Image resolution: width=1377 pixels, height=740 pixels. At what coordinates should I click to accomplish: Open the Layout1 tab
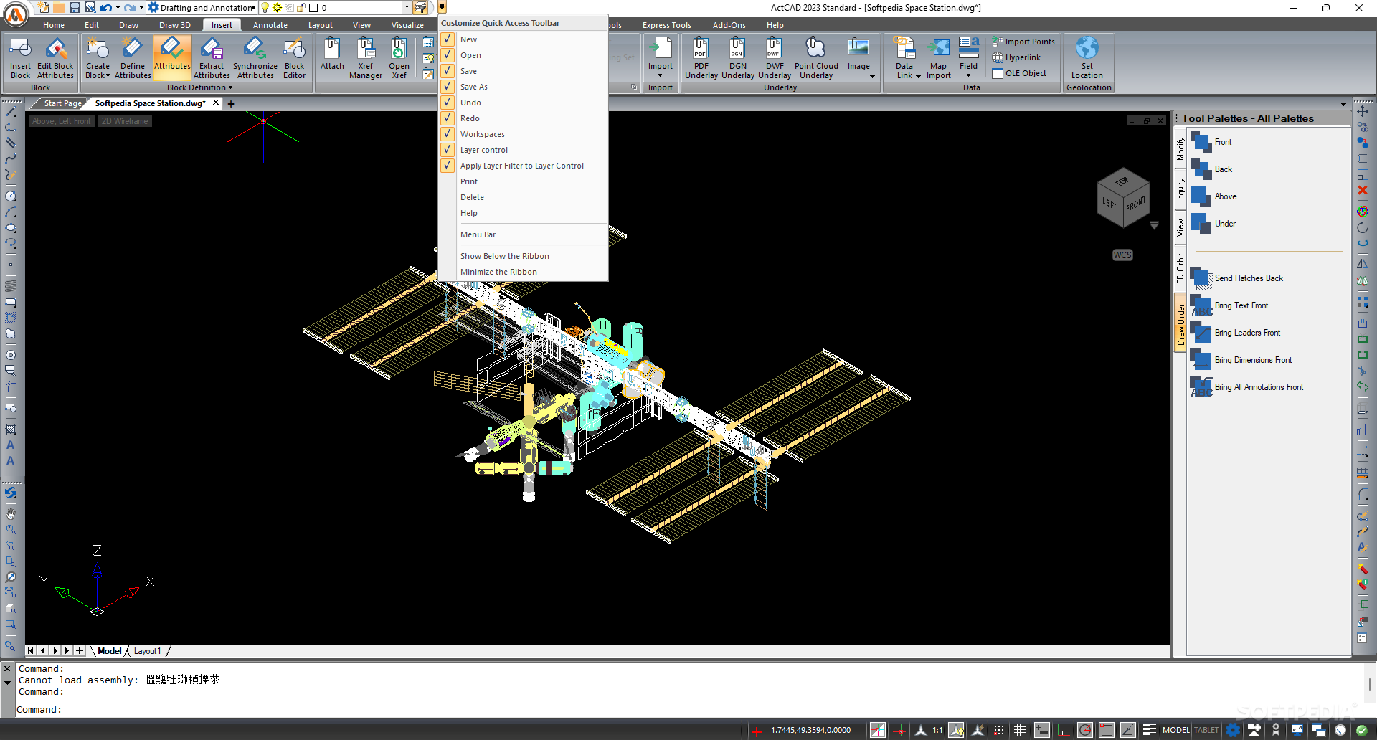coord(147,651)
